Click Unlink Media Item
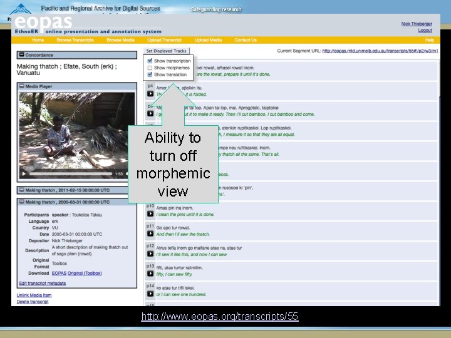The image size is (451, 338). 34,295
